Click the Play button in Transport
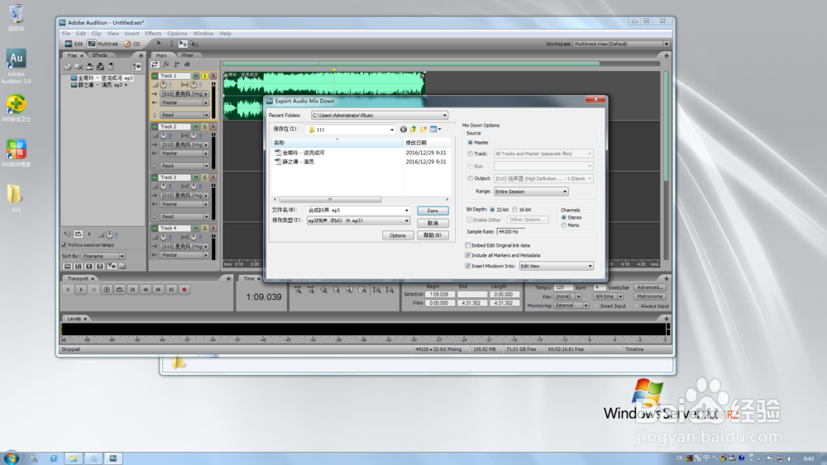827x465 pixels. [81, 290]
